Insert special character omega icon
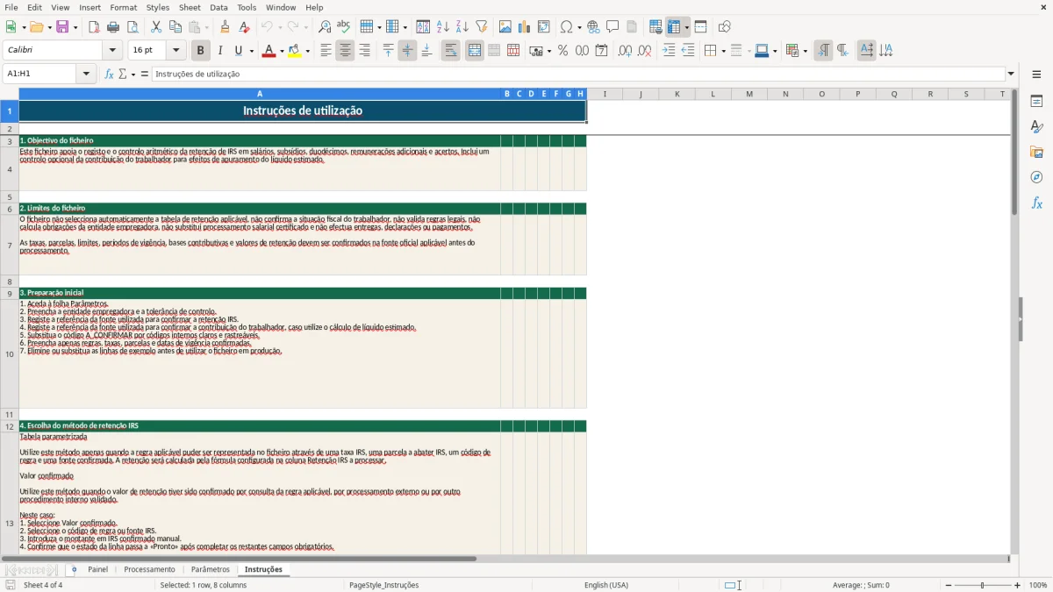 coord(567,27)
